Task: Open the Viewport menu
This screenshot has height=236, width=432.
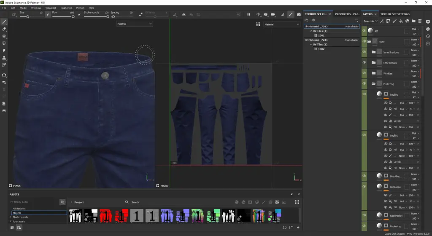Action: [x=50, y=8]
